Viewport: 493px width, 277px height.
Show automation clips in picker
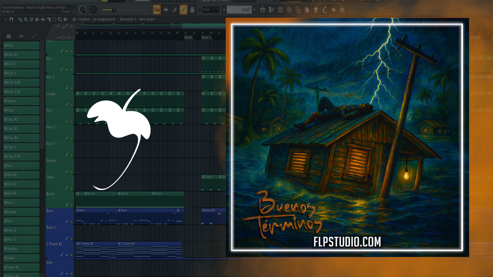tap(34, 36)
